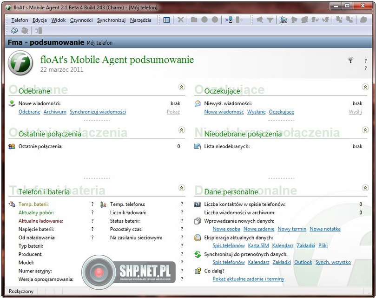Open the Karta SIM link
This screenshot has height=299, width=376.
(x=258, y=245)
